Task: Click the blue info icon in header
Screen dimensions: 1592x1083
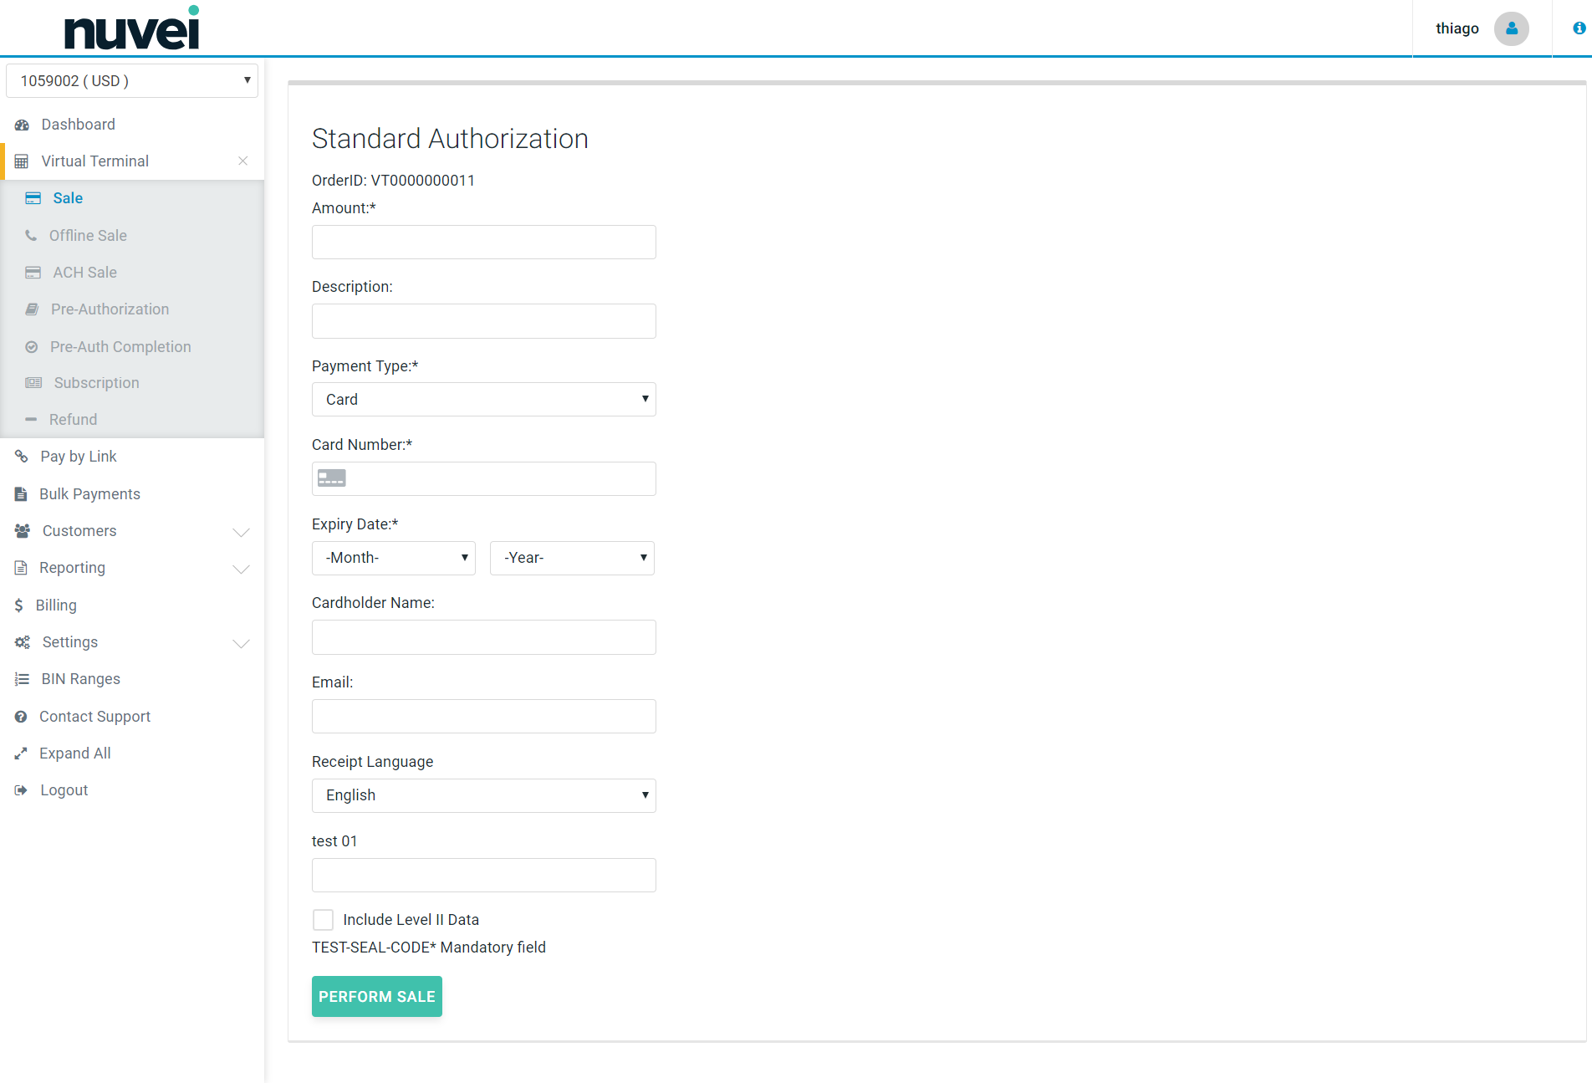Action: click(x=1579, y=28)
